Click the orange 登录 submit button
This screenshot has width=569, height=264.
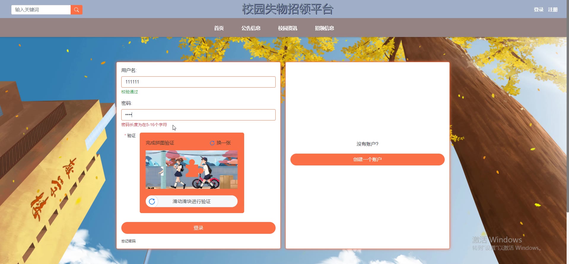(x=198, y=228)
